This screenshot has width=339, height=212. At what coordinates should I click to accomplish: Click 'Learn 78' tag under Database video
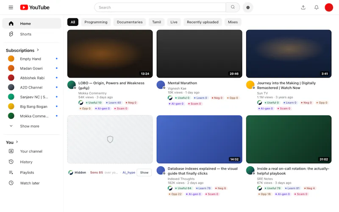[x=203, y=188]
